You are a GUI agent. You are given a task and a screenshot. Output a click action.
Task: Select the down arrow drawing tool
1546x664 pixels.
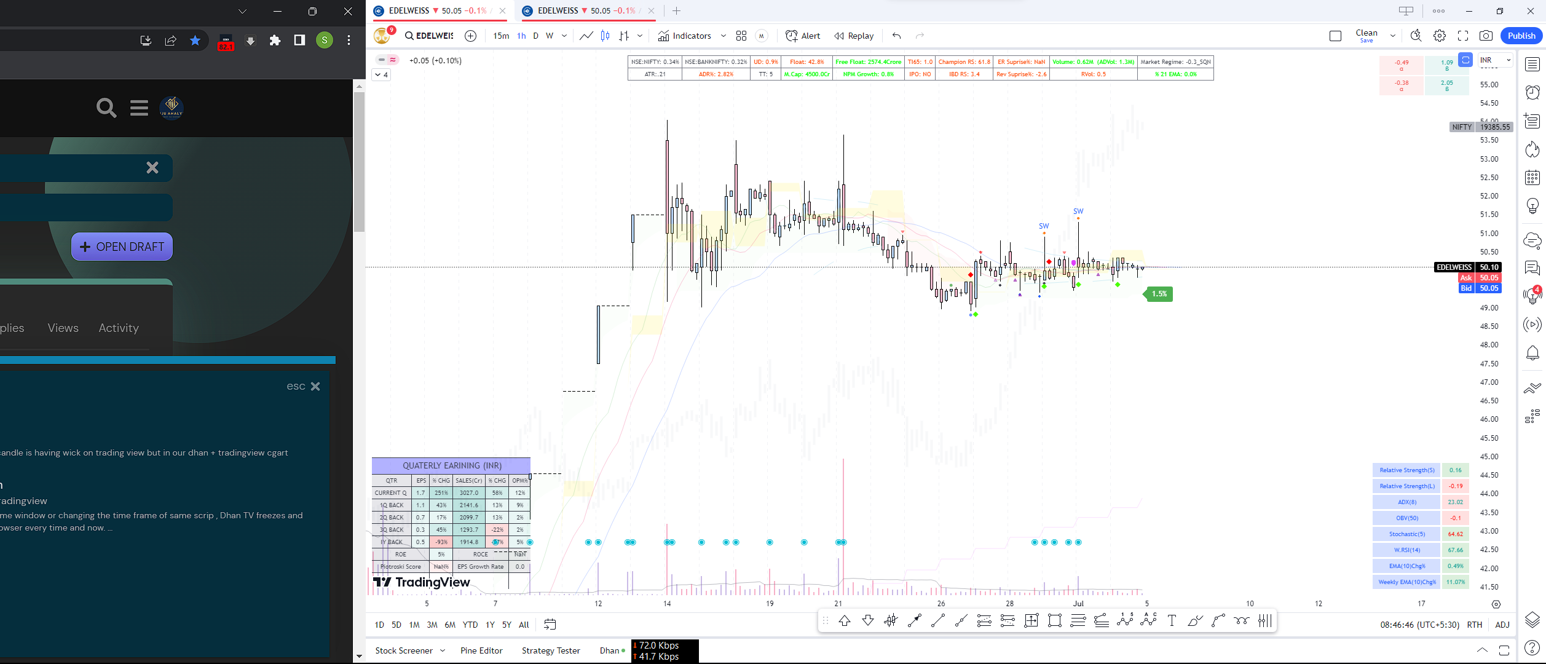click(x=868, y=621)
